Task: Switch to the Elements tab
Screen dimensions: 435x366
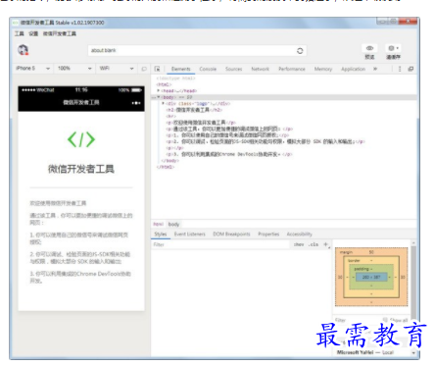Action: 181,69
